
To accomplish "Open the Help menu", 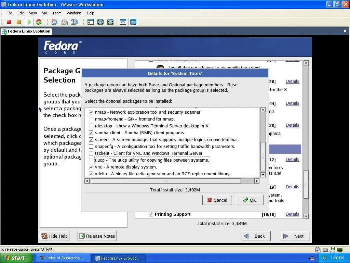I will pos(90,13).
